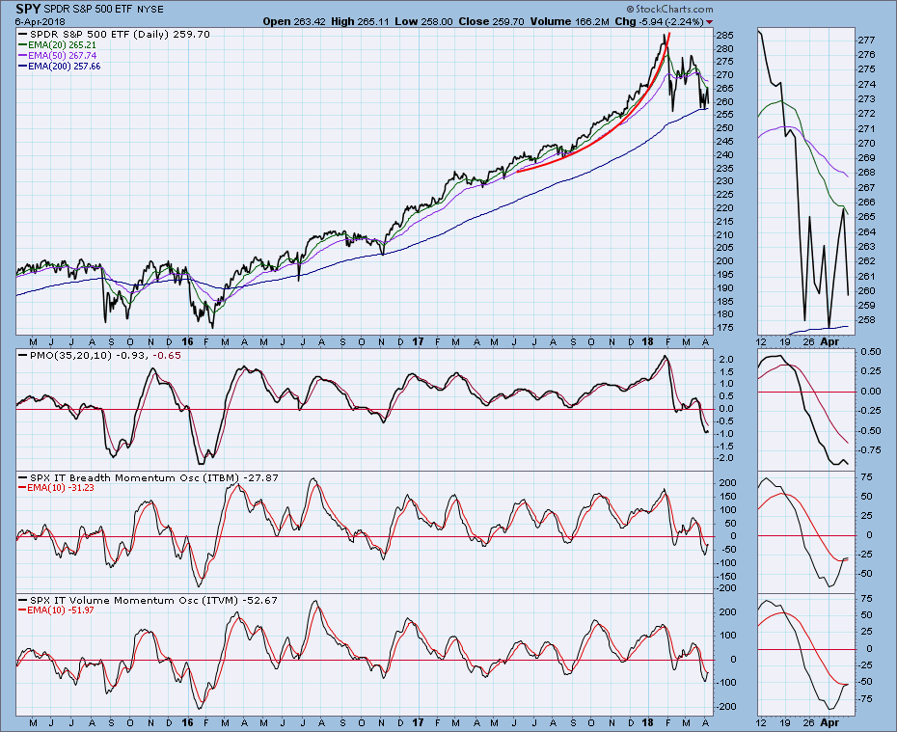Click the -2.0 label on PMO axis
This screenshot has width=897, height=732.
click(724, 458)
